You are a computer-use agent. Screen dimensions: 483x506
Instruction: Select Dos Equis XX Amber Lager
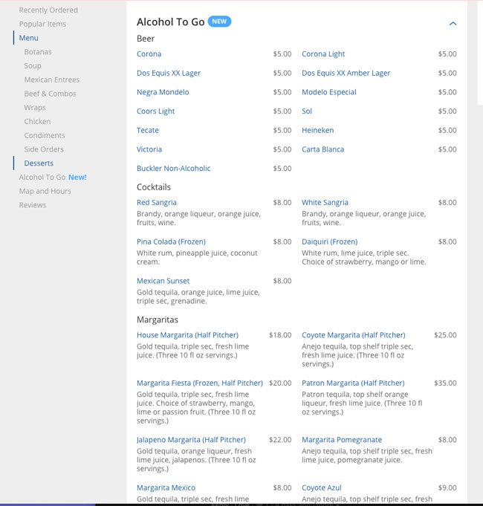pos(346,73)
